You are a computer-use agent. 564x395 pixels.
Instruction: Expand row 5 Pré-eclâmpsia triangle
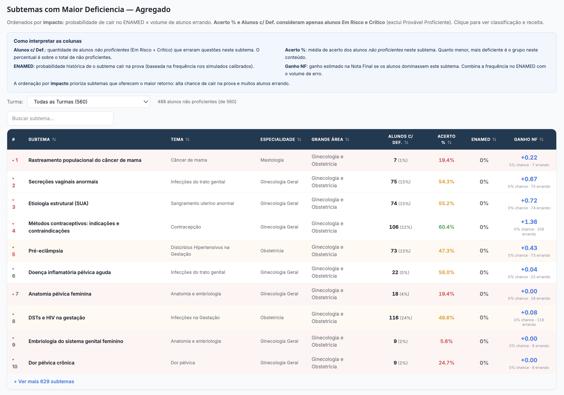tap(13, 247)
